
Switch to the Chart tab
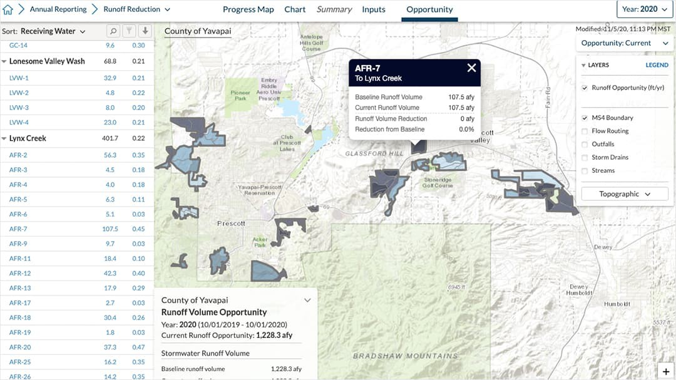tap(295, 9)
